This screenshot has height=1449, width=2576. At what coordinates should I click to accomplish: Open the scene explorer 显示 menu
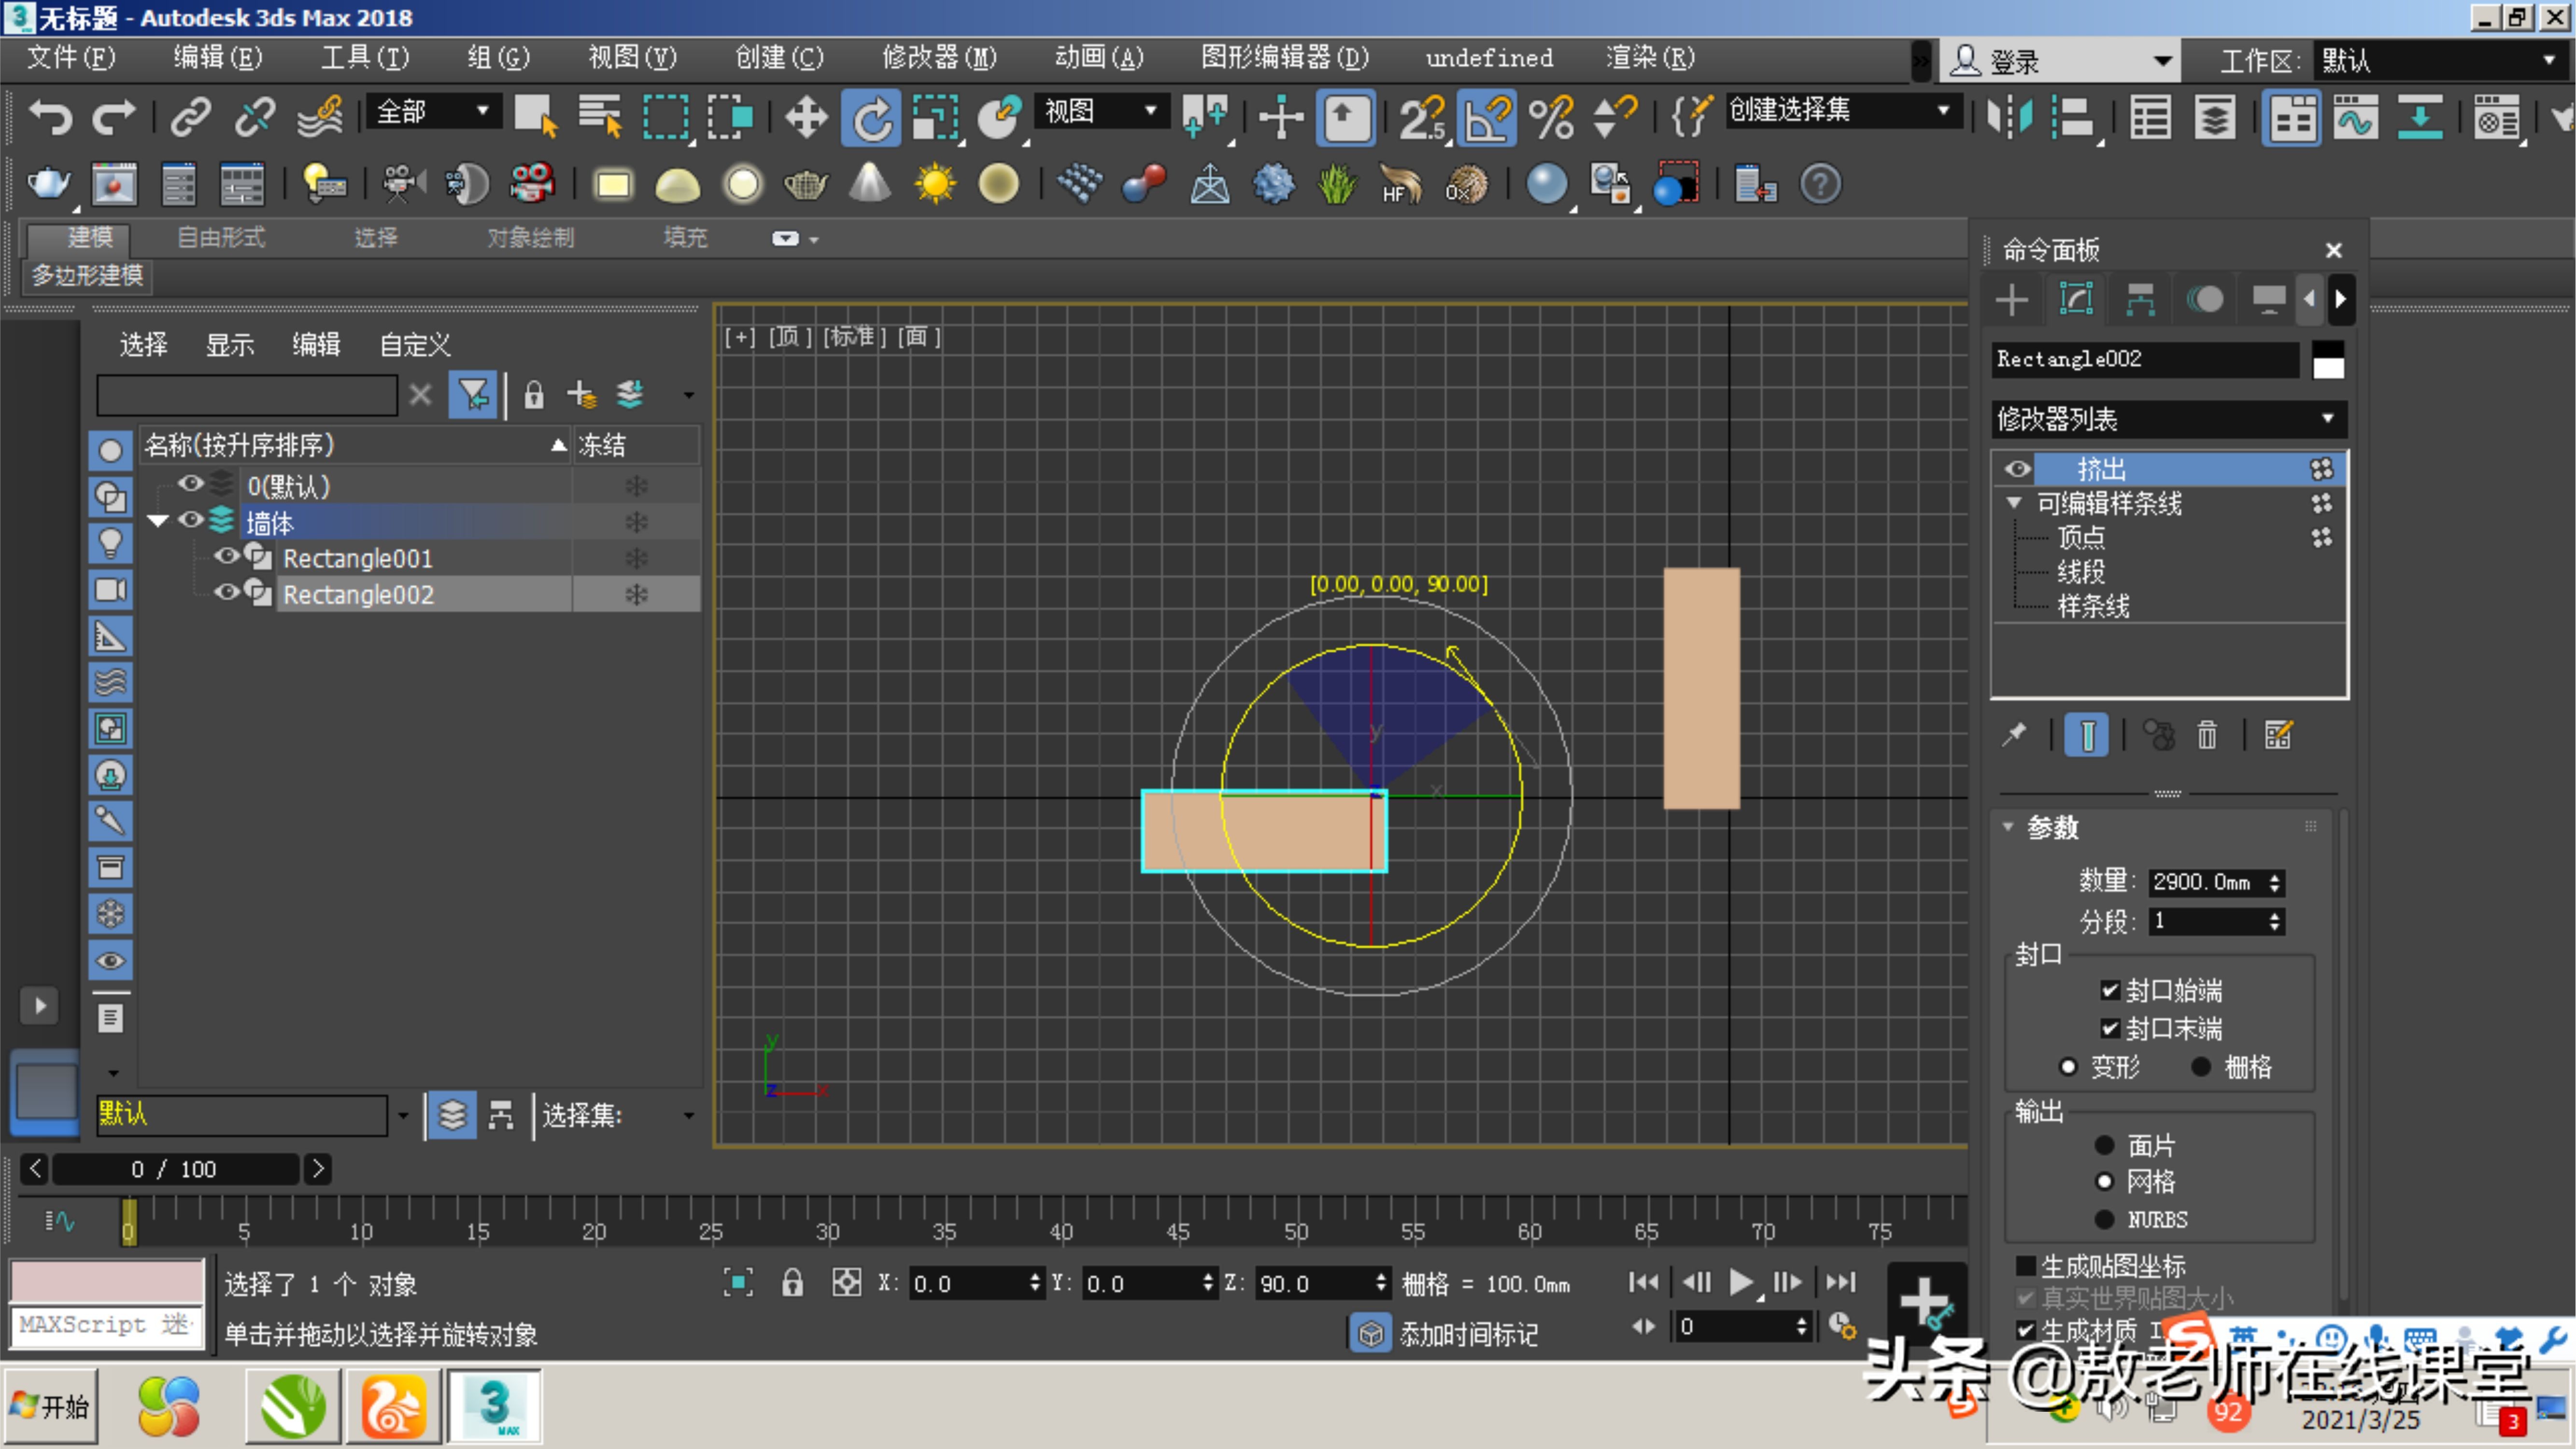coord(230,345)
